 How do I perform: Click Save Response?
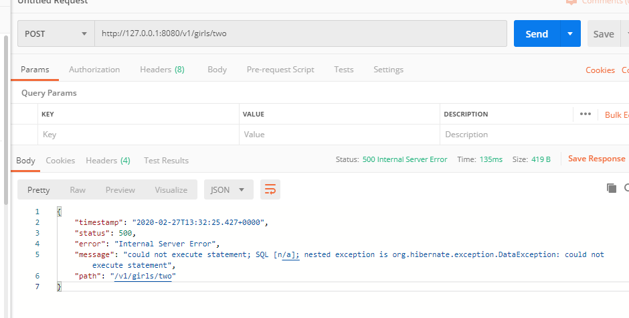tap(596, 159)
